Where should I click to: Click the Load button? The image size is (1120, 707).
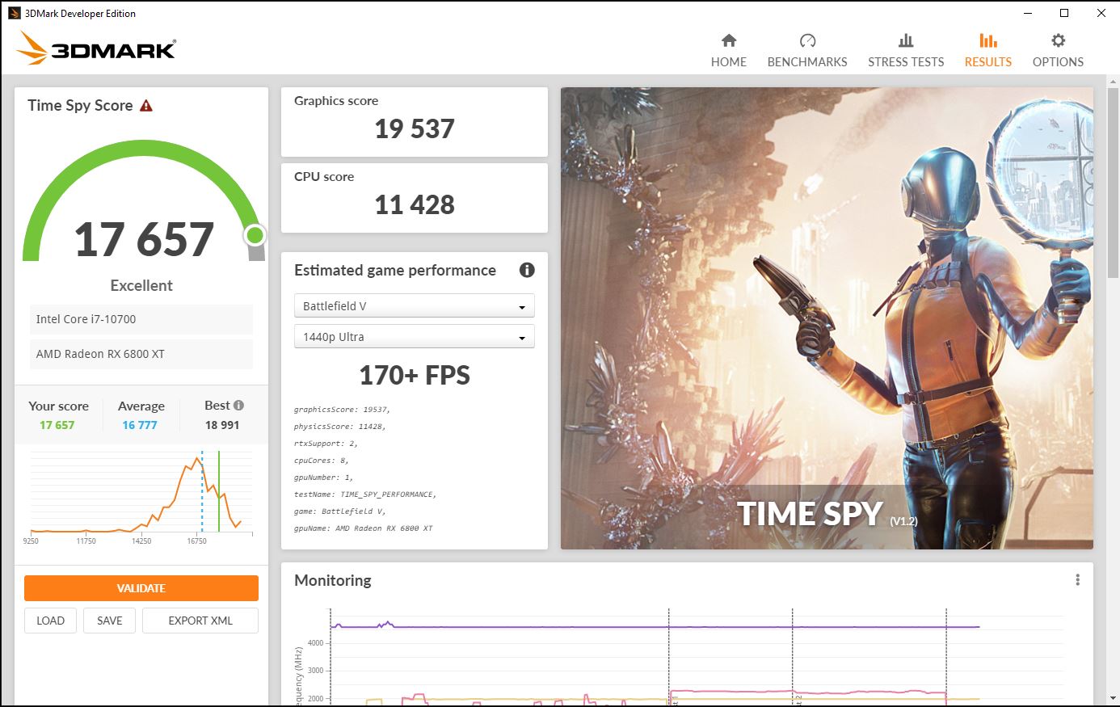(50, 621)
